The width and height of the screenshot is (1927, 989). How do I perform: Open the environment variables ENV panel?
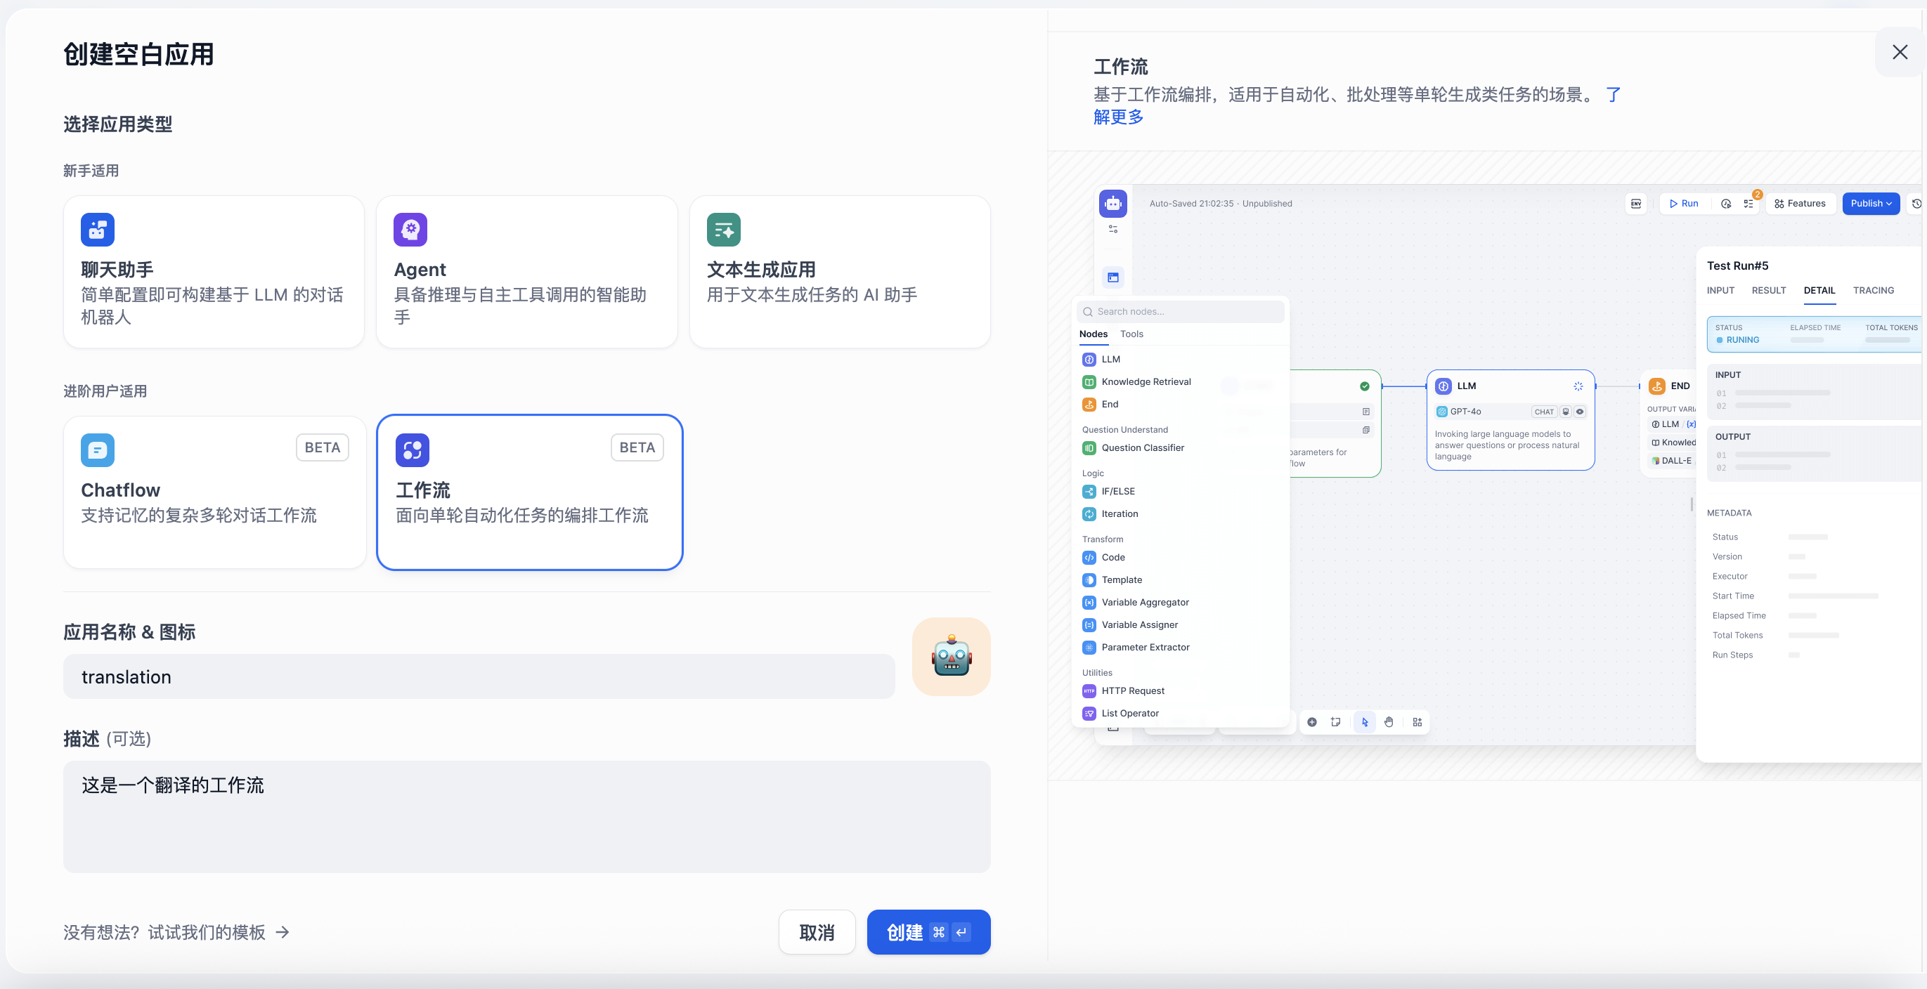1635,202
